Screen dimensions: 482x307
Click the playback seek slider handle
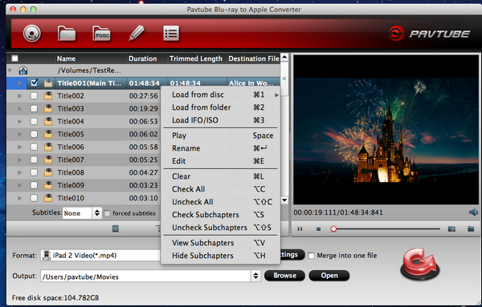pos(333,228)
